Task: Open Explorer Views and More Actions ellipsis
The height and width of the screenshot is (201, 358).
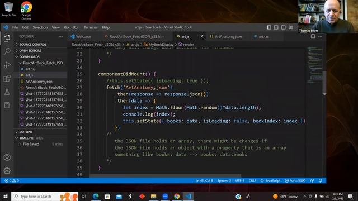Action: click(60, 36)
